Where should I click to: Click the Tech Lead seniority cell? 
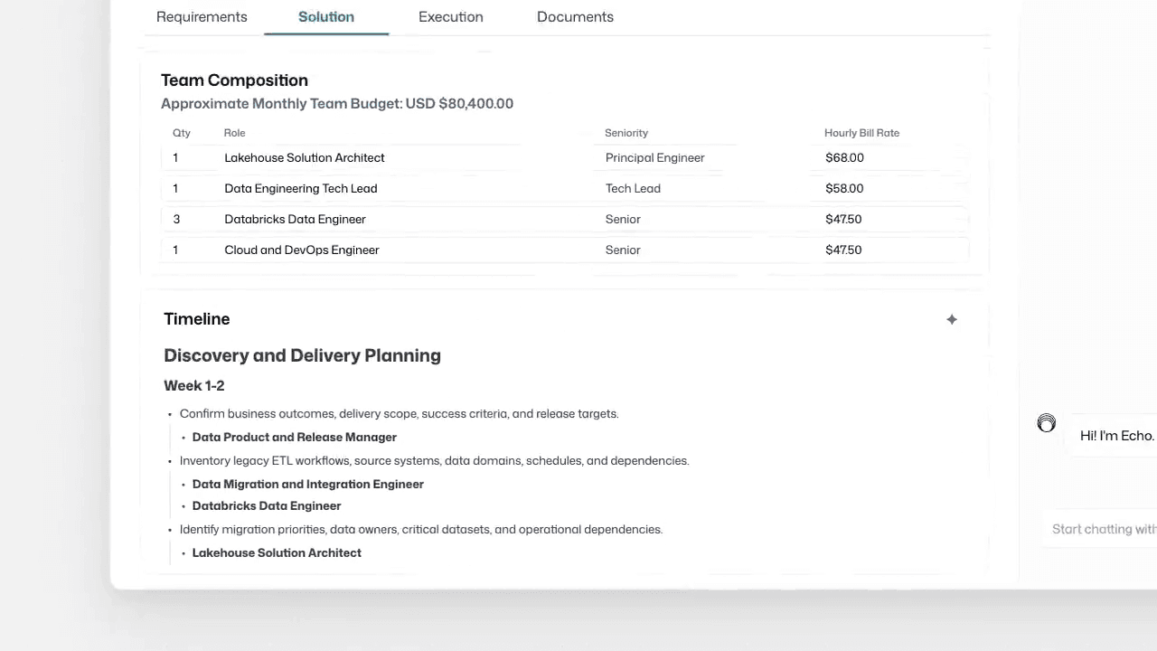[633, 188]
